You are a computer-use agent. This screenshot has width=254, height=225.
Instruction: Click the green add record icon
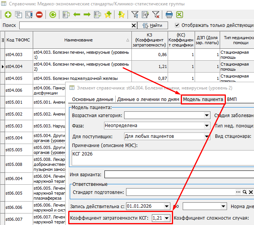8,15
